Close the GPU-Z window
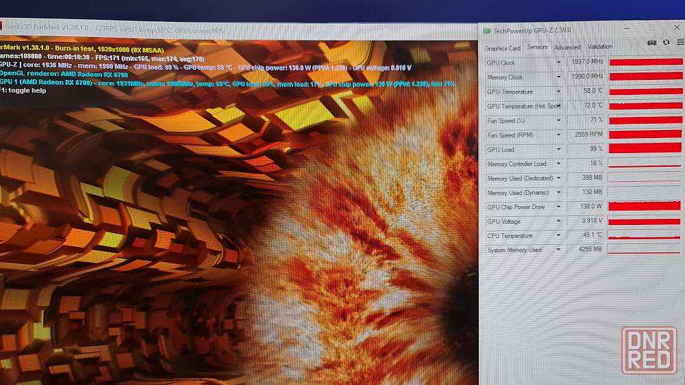 pos(677,27)
